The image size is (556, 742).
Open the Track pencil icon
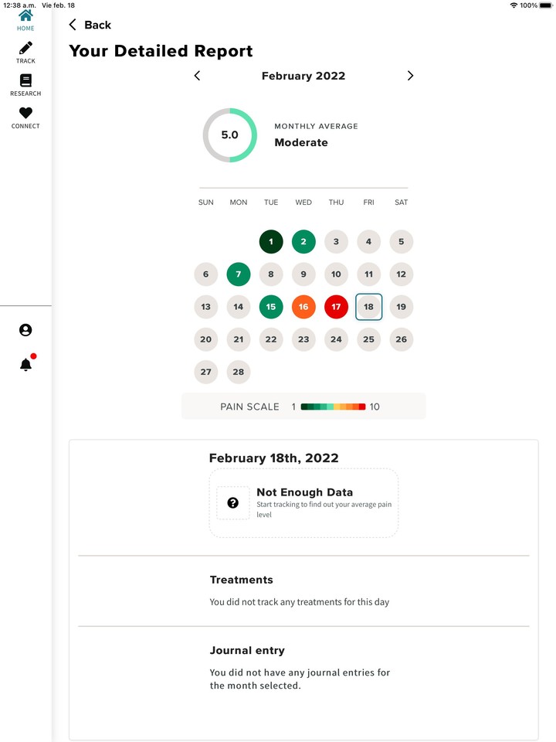pos(25,49)
